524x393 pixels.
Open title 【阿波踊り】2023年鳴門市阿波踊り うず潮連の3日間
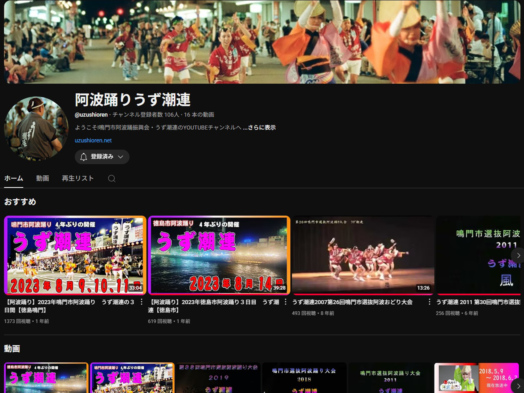point(69,306)
